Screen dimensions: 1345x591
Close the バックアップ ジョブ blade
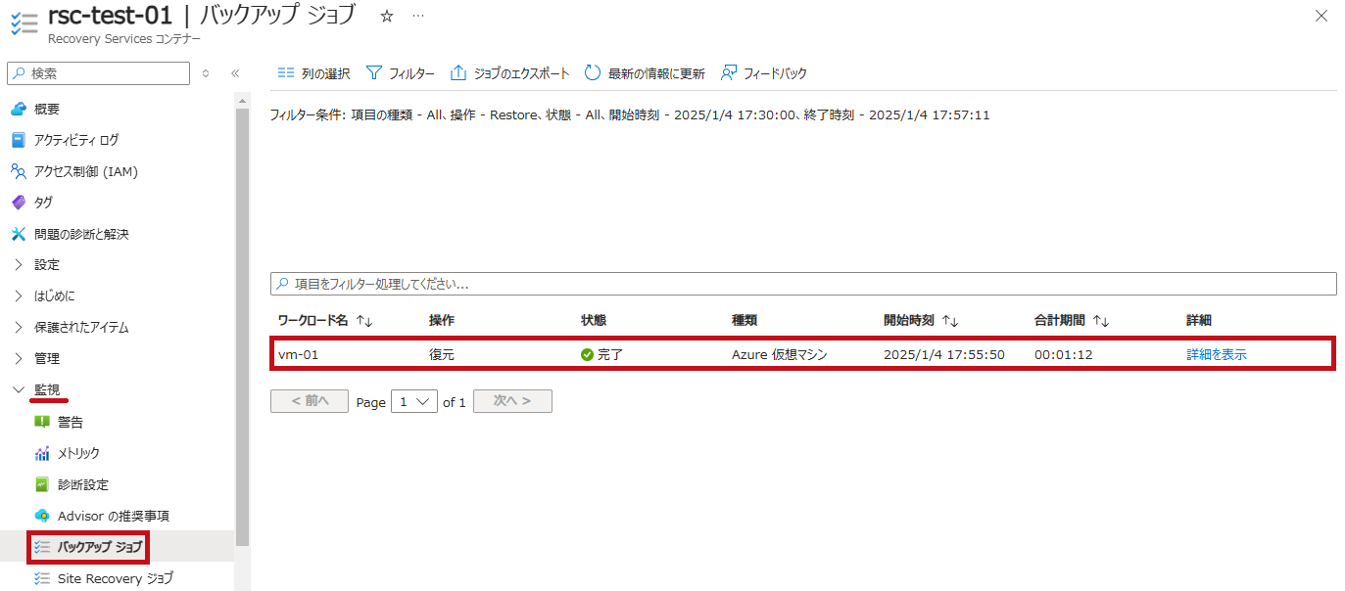[1321, 16]
